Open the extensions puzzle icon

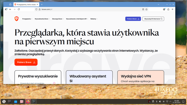(168, 9)
